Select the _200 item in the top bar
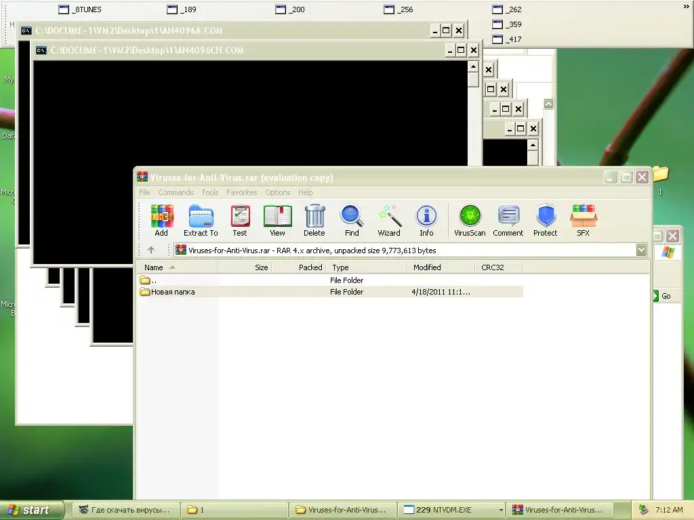This screenshot has width=694, height=520. pos(290,9)
